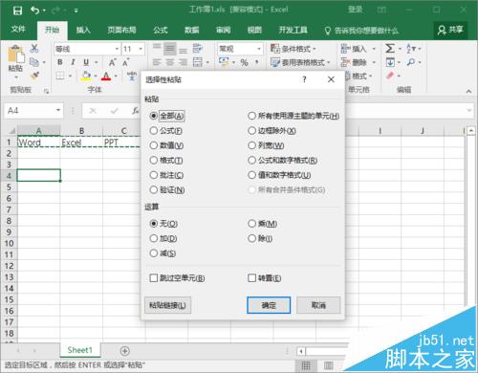This screenshot has height=373, width=478.
Task: Click the Sort and Filter icon
Action: click(411, 49)
